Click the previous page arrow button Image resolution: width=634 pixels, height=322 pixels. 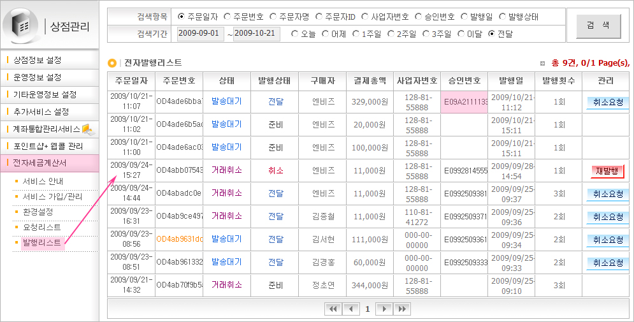point(350,309)
